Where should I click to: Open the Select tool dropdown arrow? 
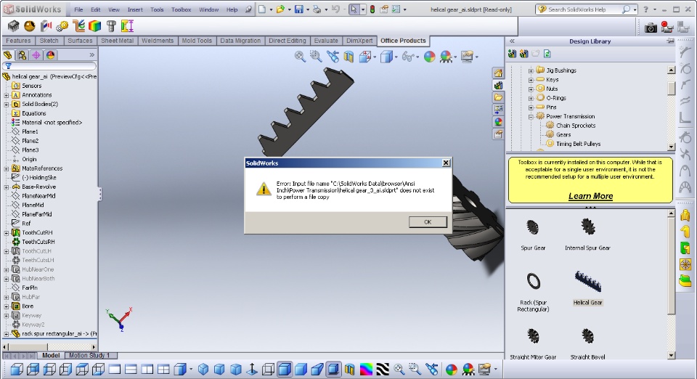click(x=363, y=9)
